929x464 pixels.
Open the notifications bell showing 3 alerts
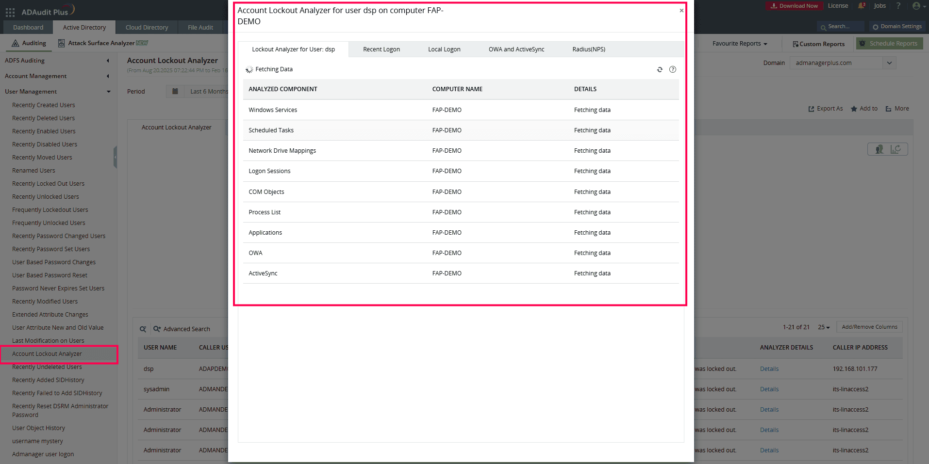(861, 6)
